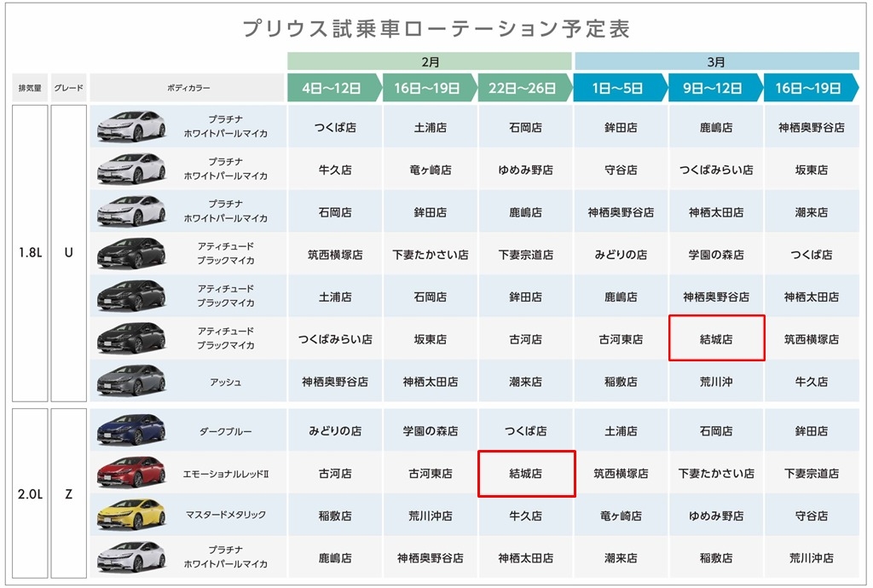Click 古河東店 under 1日〜5日
The height and width of the screenshot is (588, 873).
pyautogui.click(x=621, y=339)
